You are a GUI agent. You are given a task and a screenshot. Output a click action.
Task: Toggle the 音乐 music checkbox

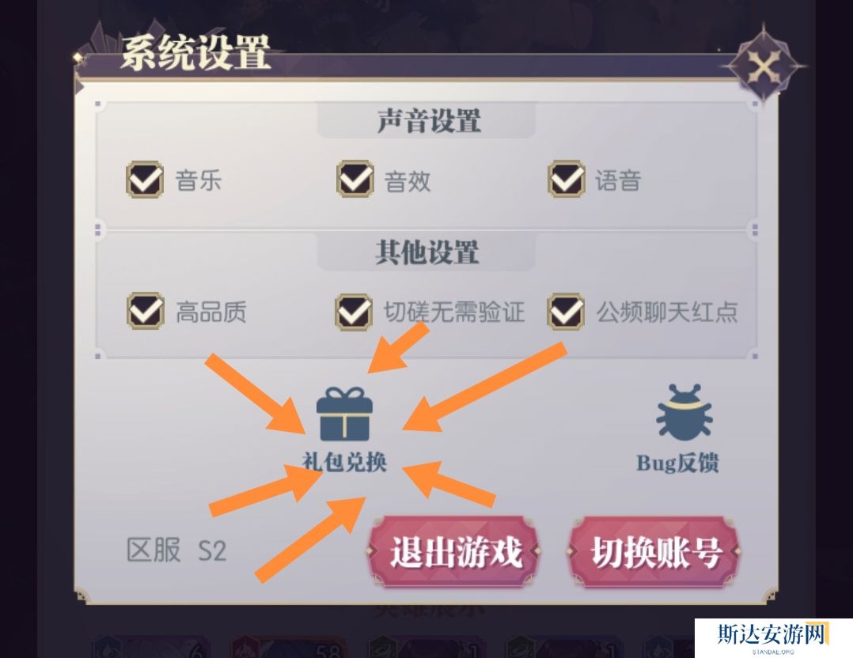[145, 179]
